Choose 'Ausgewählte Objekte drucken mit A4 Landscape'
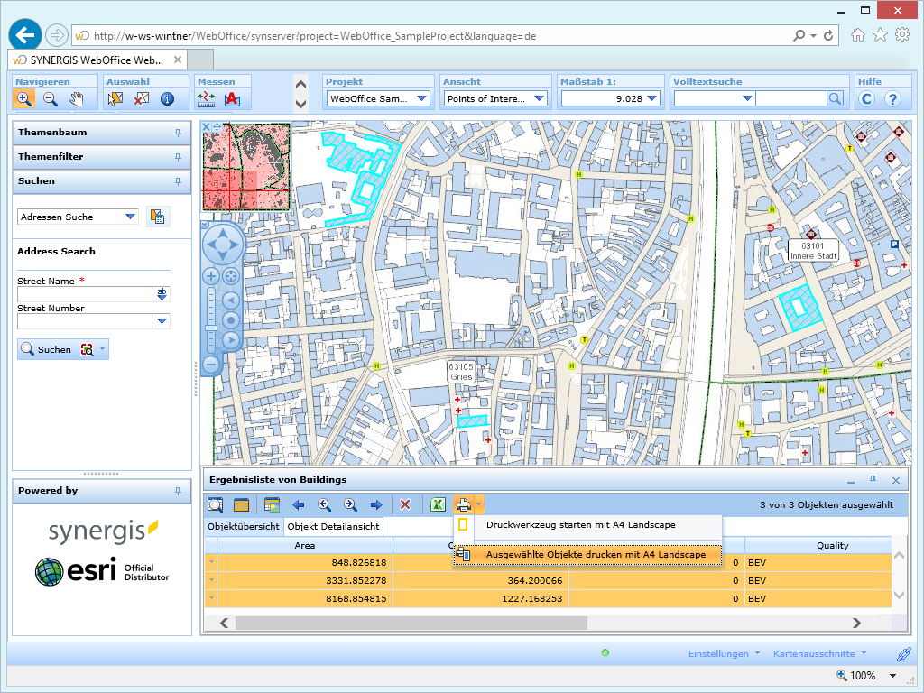 click(x=596, y=555)
